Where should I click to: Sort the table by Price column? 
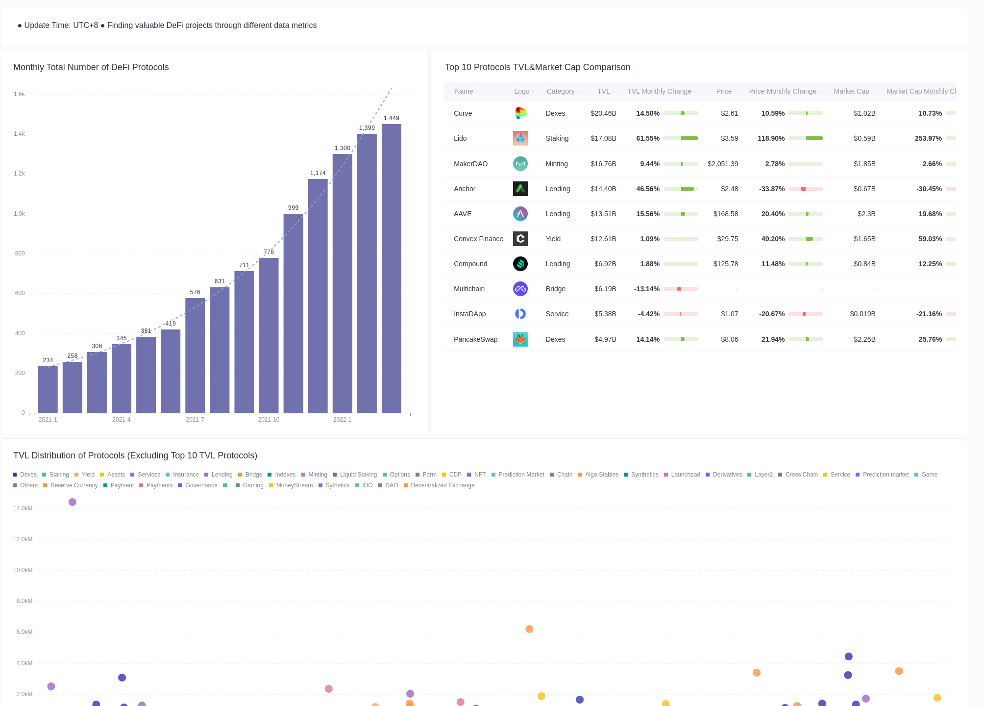pos(725,91)
